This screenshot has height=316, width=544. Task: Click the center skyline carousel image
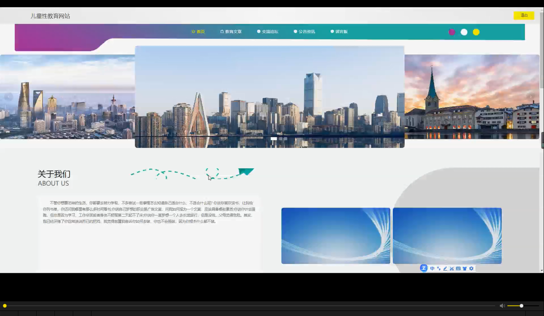click(x=270, y=97)
